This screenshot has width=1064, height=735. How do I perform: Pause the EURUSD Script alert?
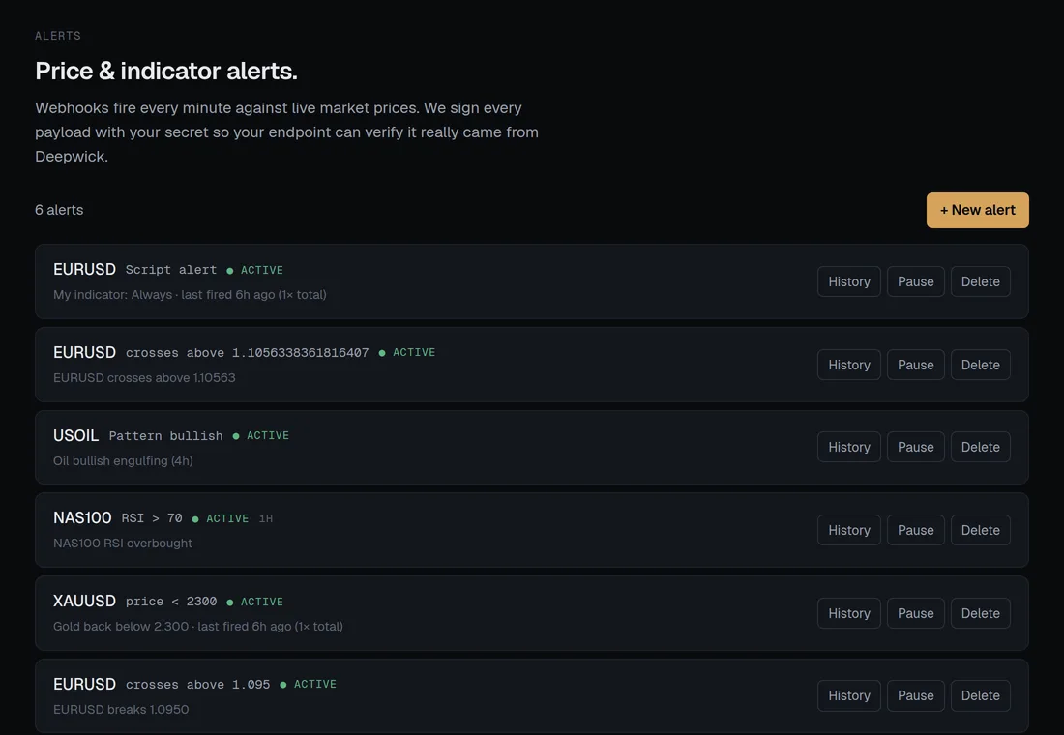[x=915, y=281]
